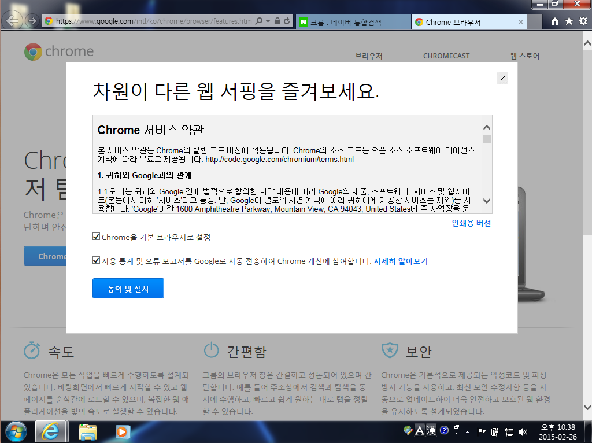
Task: Click the Chrome 서비스 약관 heading
Action: (151, 130)
